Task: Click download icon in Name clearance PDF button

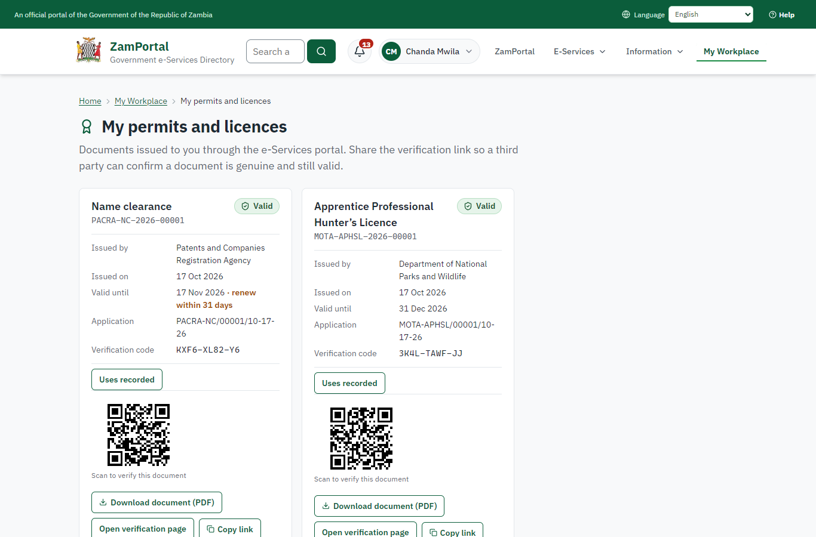Action: click(103, 502)
